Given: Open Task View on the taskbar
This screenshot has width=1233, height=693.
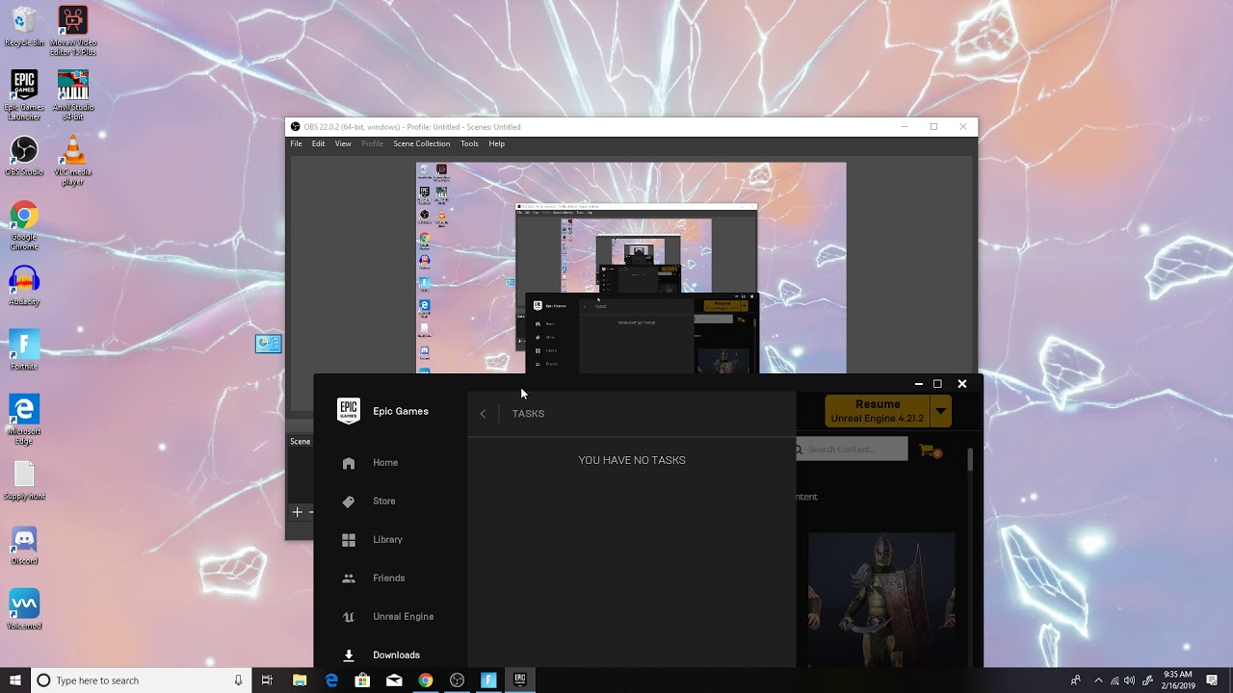Looking at the screenshot, I should tap(268, 680).
